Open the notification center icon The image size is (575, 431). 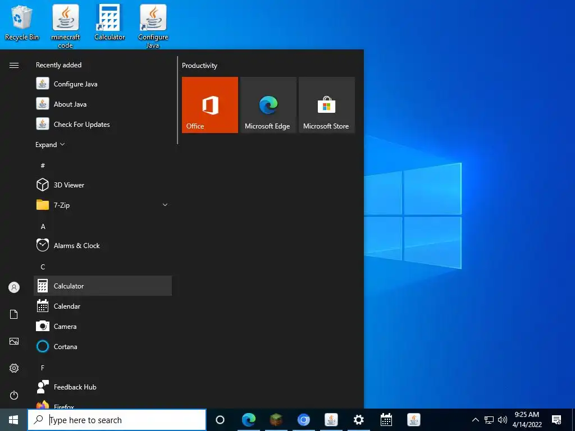tap(556, 420)
